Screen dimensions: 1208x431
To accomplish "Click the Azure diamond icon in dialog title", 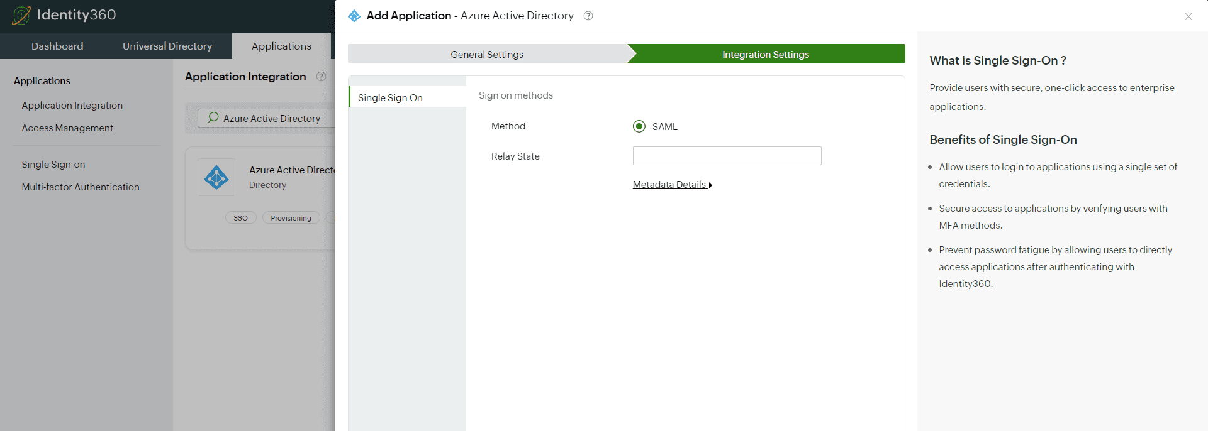I will tap(354, 16).
